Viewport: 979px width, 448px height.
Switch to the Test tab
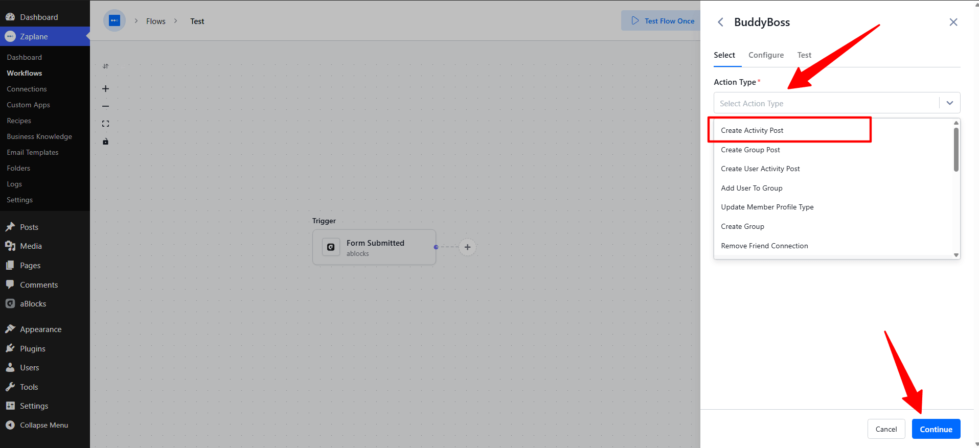coord(804,55)
